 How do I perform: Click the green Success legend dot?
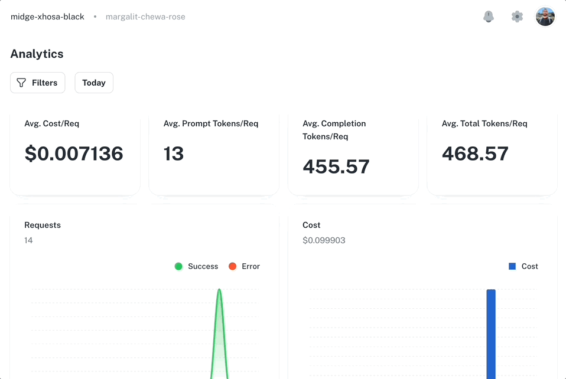[178, 266]
